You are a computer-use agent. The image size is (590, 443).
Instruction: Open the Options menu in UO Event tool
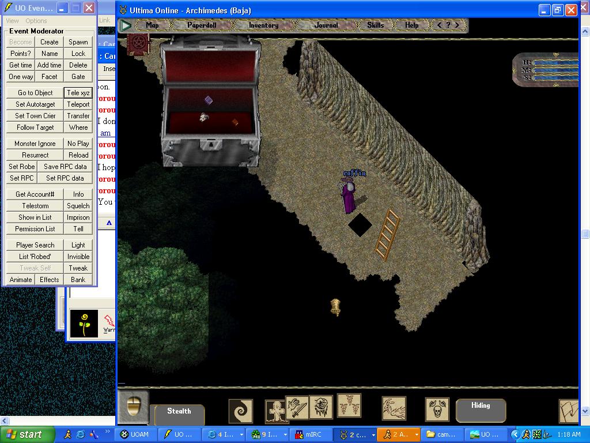[36, 21]
